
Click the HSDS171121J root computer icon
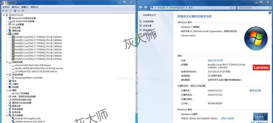(7, 15)
